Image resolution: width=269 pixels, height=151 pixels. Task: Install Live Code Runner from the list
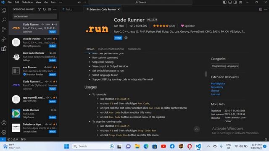click(x=52, y=60)
